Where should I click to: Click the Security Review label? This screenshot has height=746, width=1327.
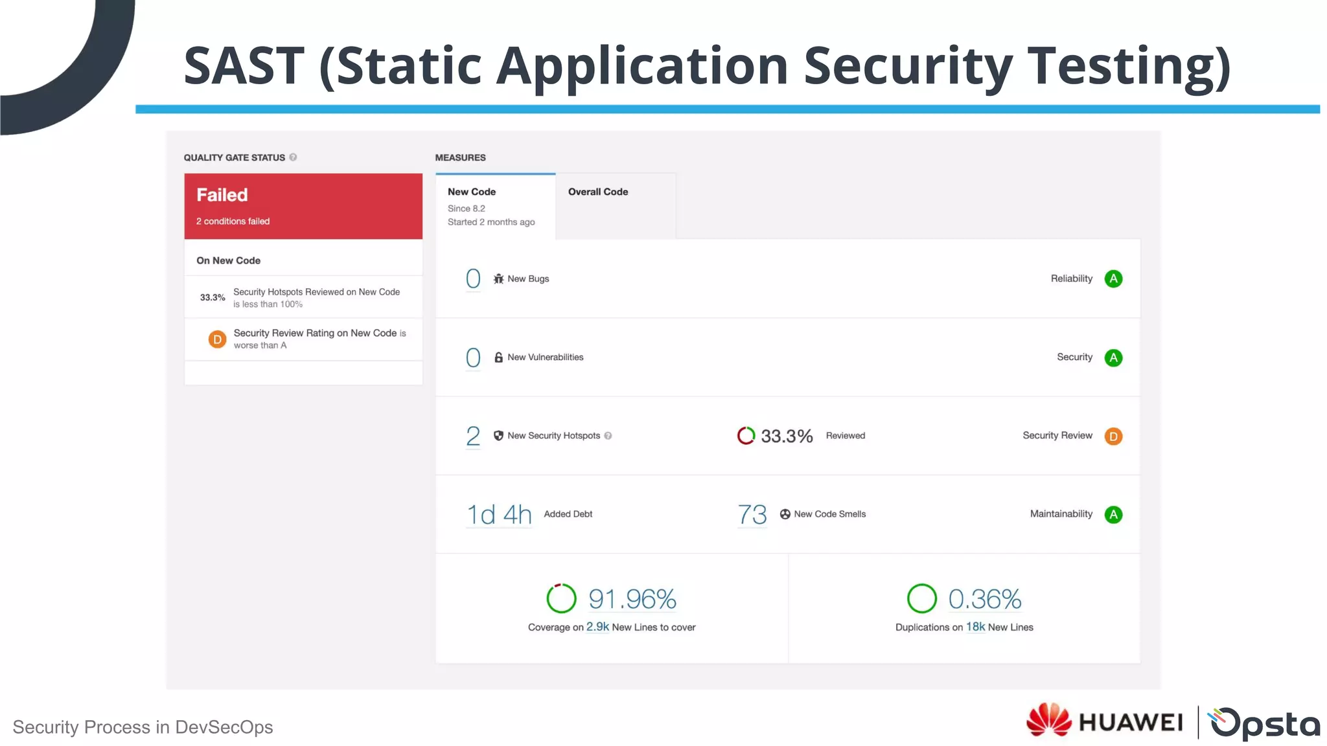[x=1057, y=435]
